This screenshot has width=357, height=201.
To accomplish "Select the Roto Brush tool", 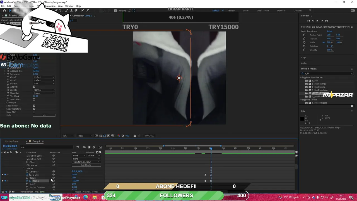I will click(82, 11).
